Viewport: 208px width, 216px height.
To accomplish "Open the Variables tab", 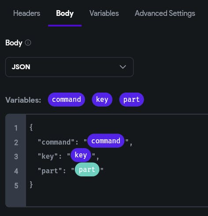I will (104, 13).
